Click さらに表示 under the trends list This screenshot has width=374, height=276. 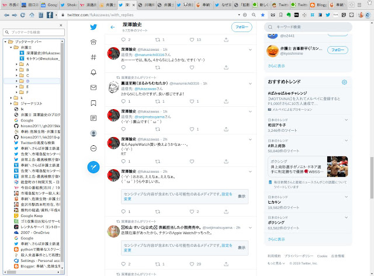pos(276,239)
